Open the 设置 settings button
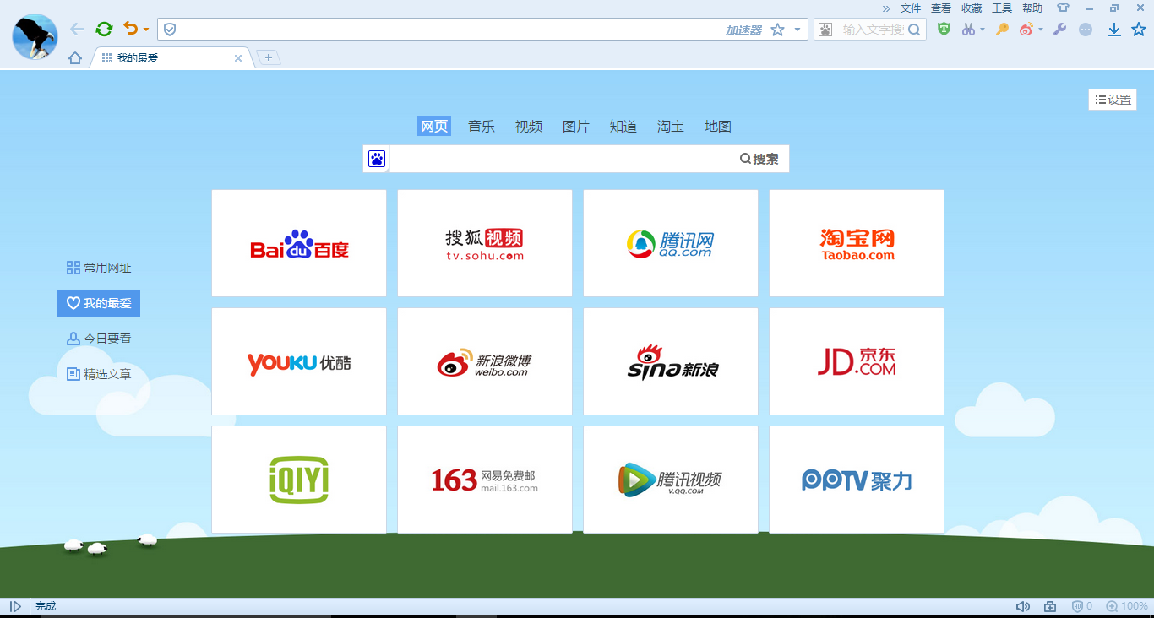The width and height of the screenshot is (1154, 618). (x=1113, y=100)
